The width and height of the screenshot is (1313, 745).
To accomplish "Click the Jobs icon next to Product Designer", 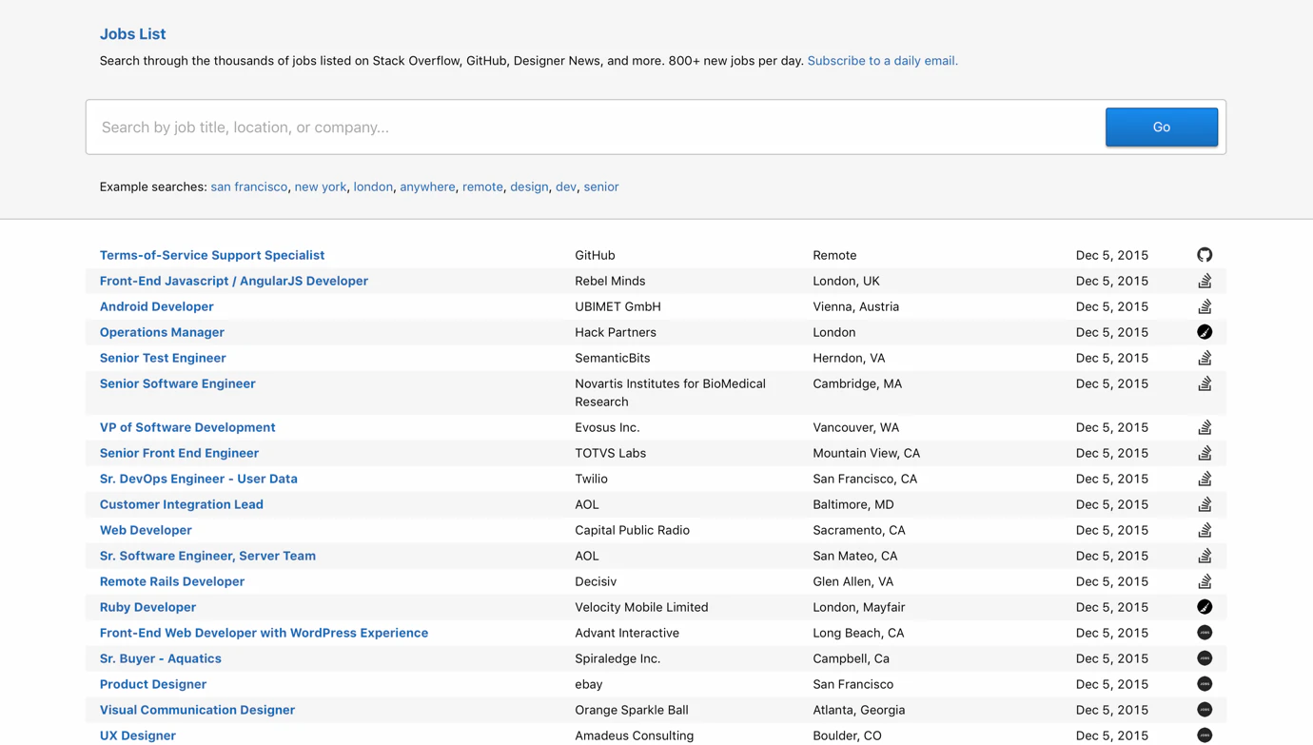I will tap(1205, 683).
